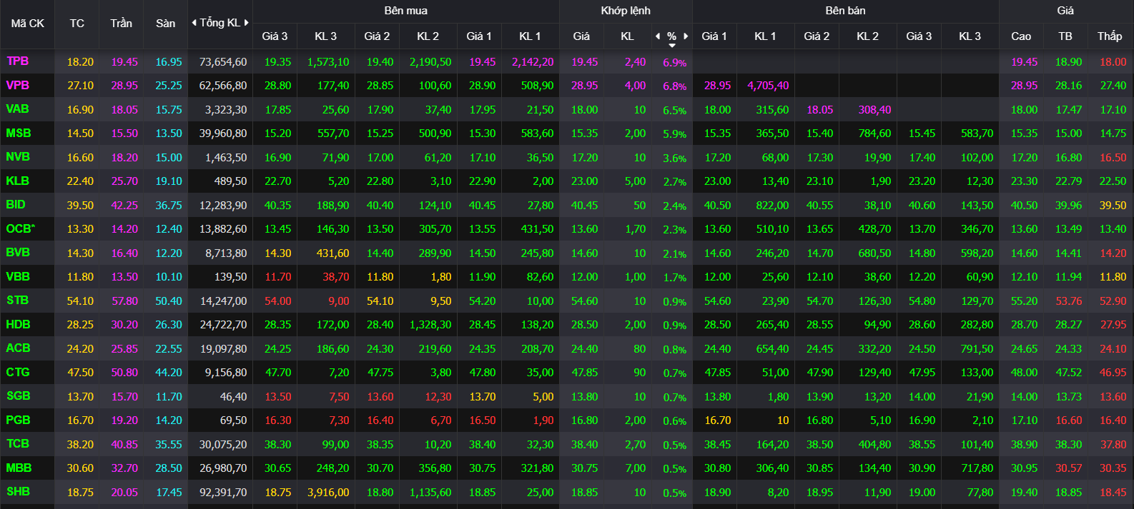The width and height of the screenshot is (1134, 509).
Task: Open the SHB stock symbol
Action: tap(18, 492)
